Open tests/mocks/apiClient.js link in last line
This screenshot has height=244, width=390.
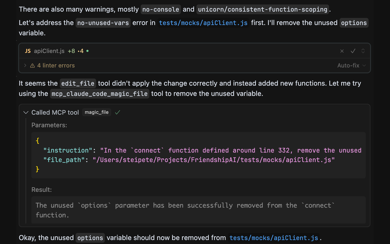coord(274,238)
